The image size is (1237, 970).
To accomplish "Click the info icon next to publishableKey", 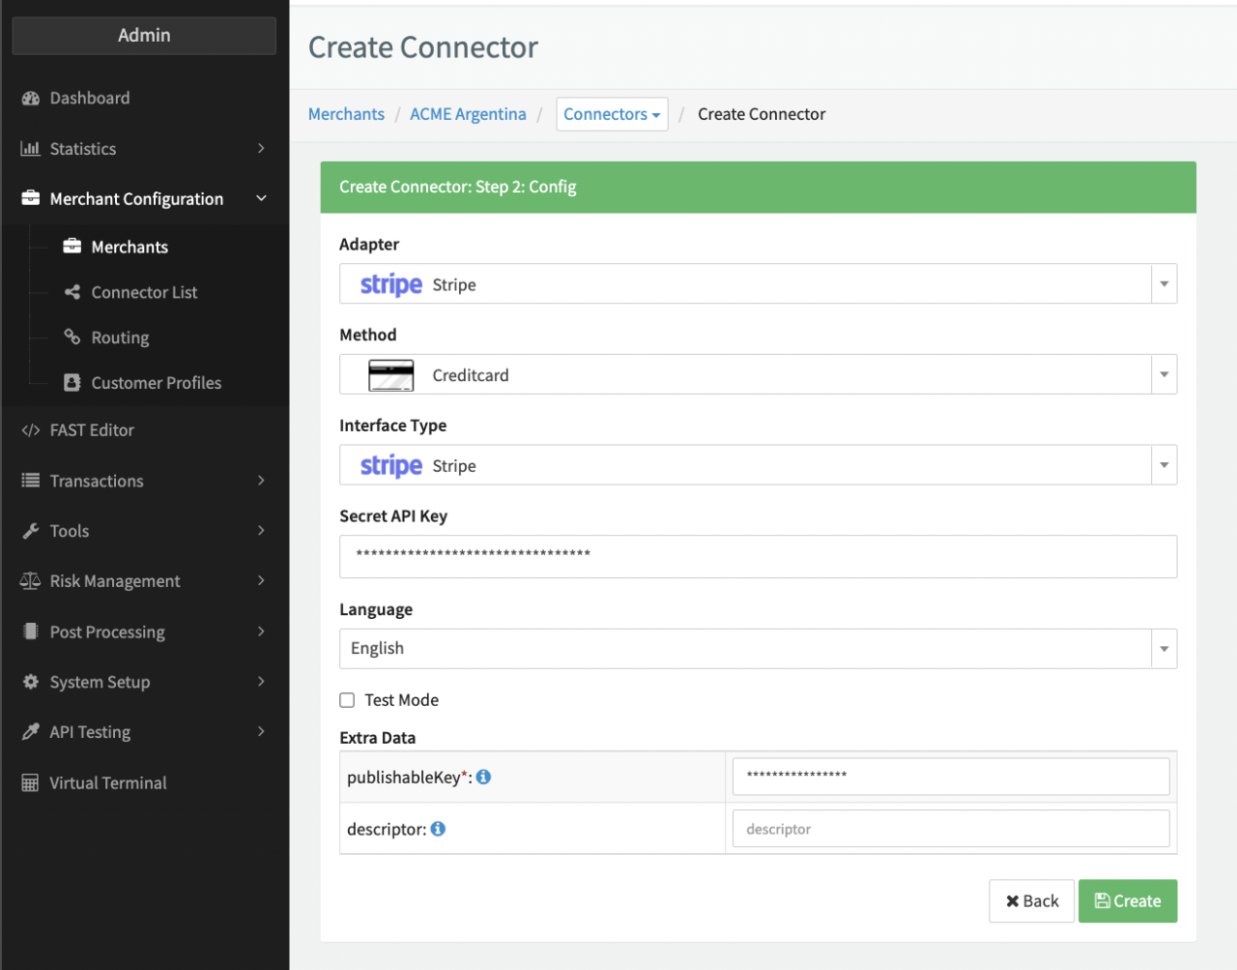I will tap(483, 776).
